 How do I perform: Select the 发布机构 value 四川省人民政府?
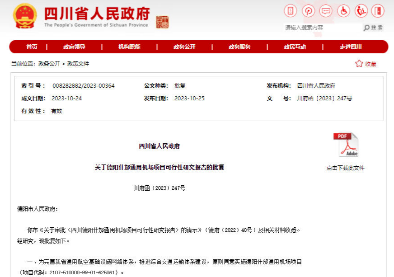click(x=316, y=86)
